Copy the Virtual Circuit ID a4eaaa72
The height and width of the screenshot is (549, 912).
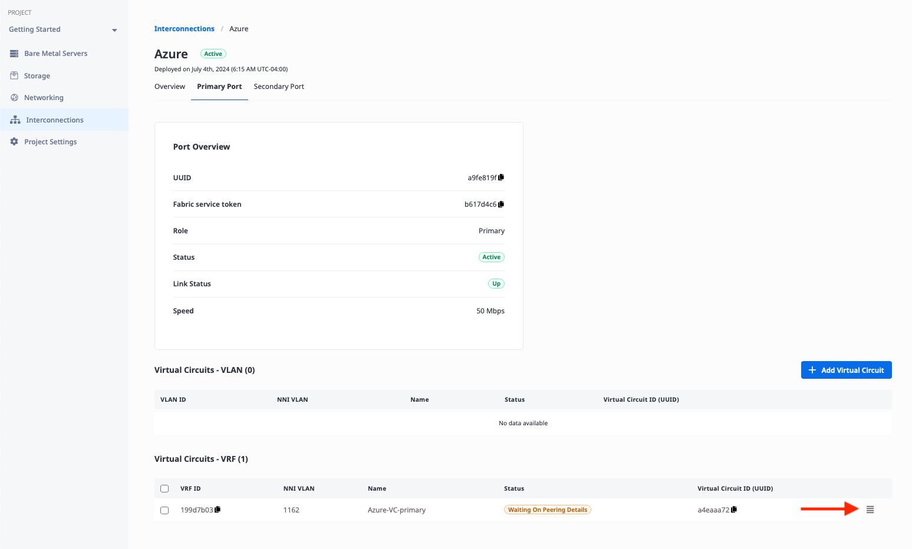point(734,510)
